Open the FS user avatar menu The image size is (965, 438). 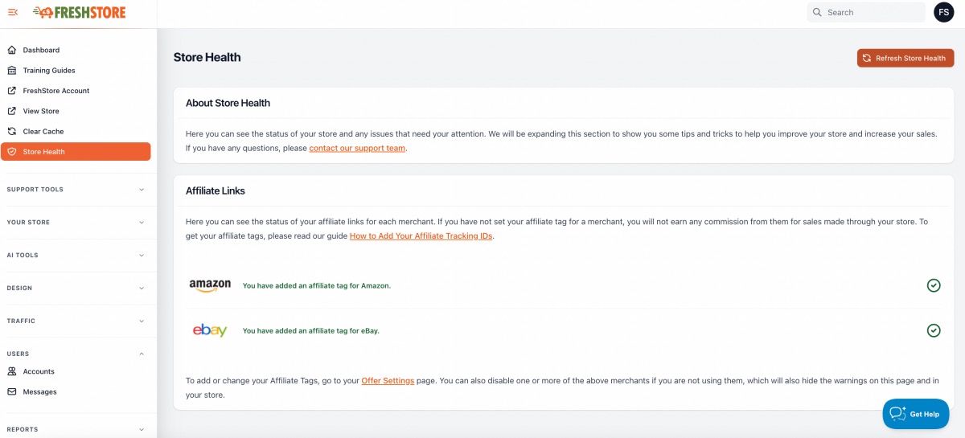pos(944,12)
